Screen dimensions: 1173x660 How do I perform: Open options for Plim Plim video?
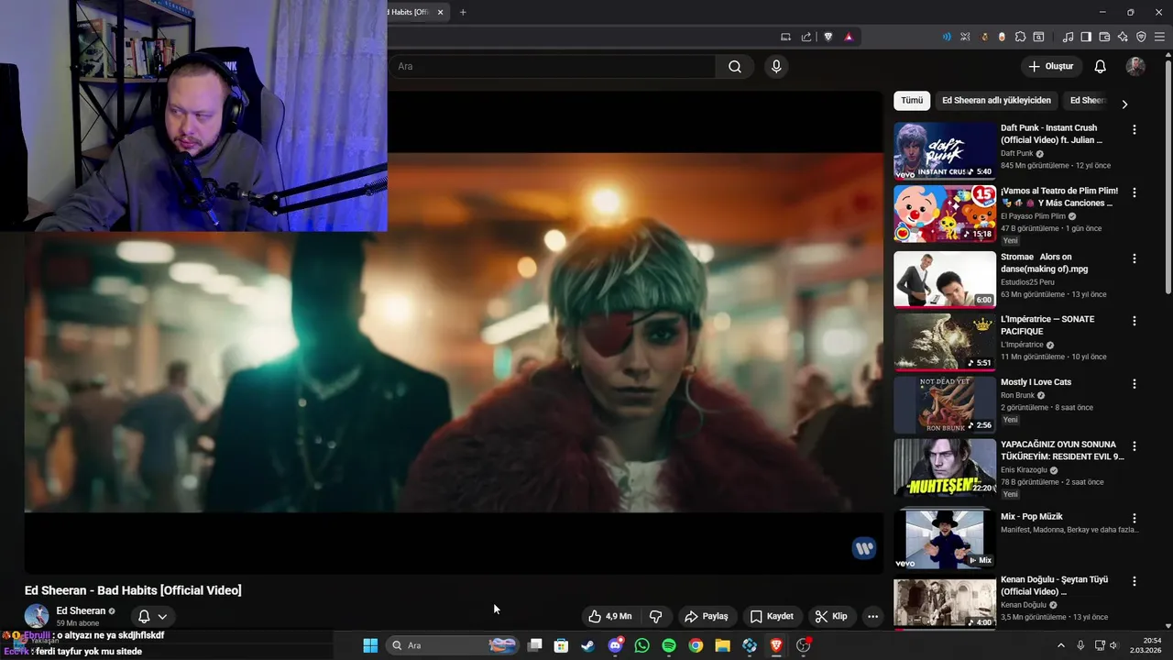(x=1135, y=192)
